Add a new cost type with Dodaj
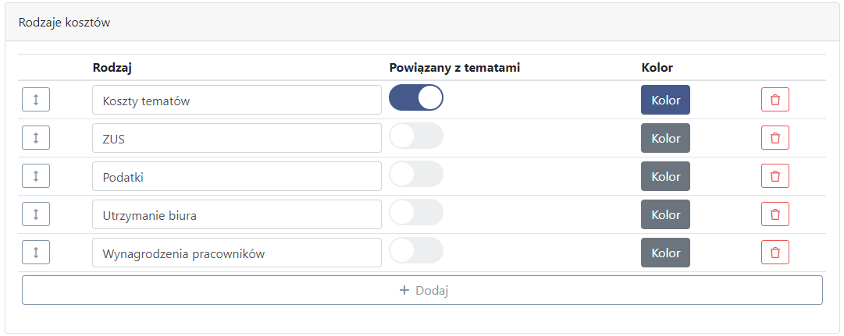Image resolution: width=844 pixels, height=336 pixels. 422,290
